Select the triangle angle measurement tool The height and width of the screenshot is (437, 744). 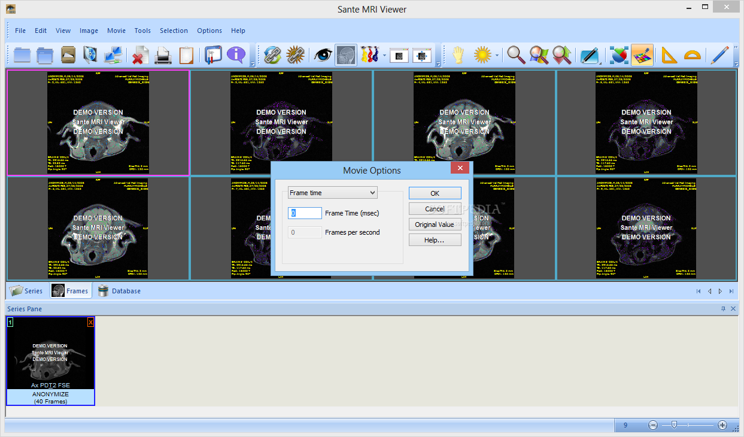669,55
